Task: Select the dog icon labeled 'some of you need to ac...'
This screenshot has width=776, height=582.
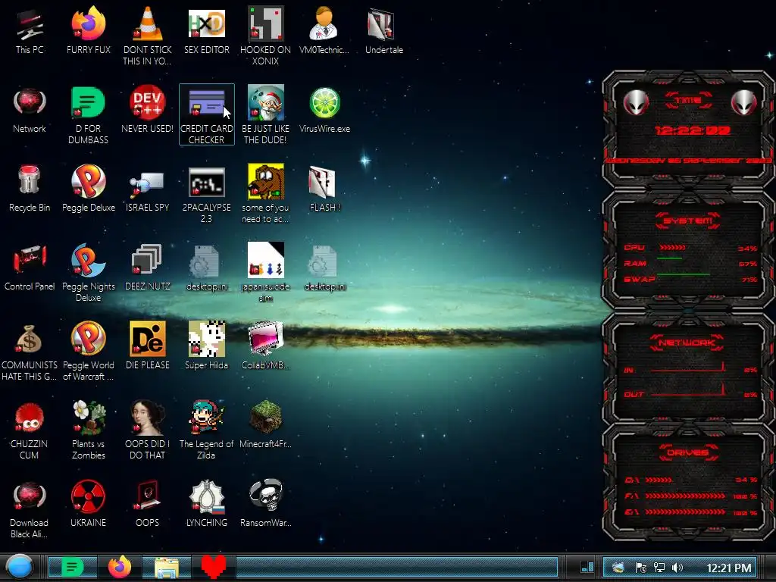Action: [265, 193]
